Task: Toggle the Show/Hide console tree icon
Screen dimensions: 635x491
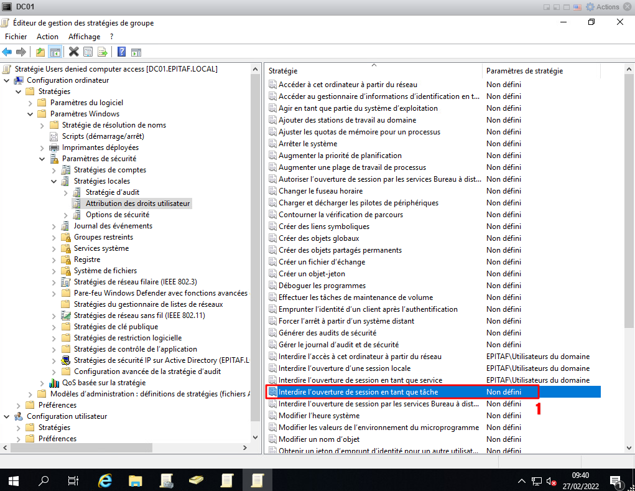Action: 55,52
